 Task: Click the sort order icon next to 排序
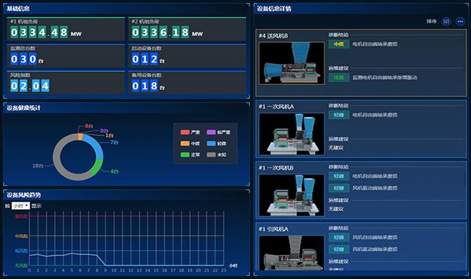[x=446, y=21]
